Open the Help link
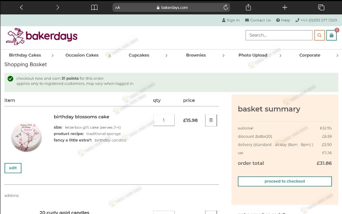 click(x=283, y=20)
